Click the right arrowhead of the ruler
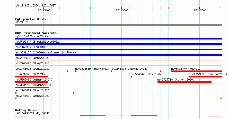Screen dimensions: 229x119 click(x=221, y=8)
